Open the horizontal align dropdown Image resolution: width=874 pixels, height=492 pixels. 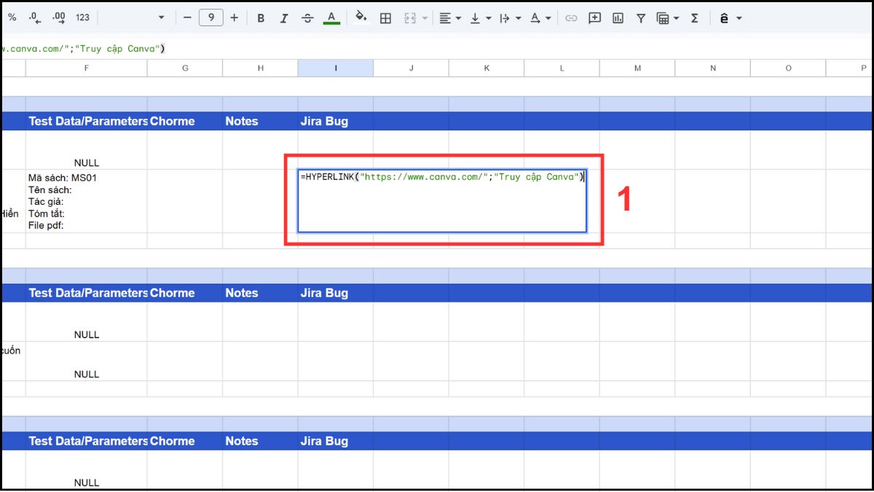tap(457, 17)
